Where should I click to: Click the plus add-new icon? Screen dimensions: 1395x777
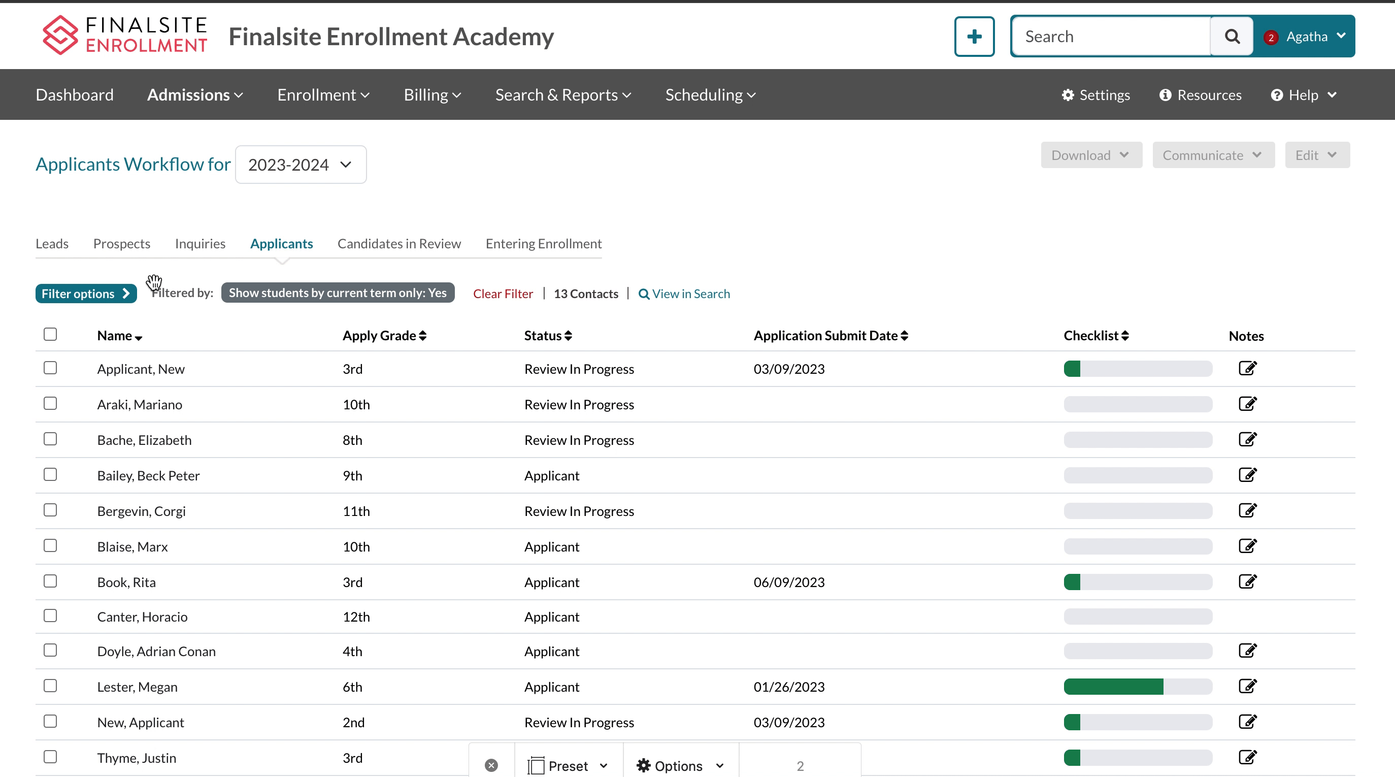[x=974, y=36]
